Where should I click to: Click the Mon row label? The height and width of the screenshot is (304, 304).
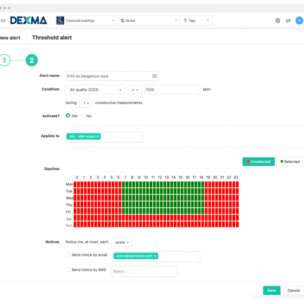(69, 184)
